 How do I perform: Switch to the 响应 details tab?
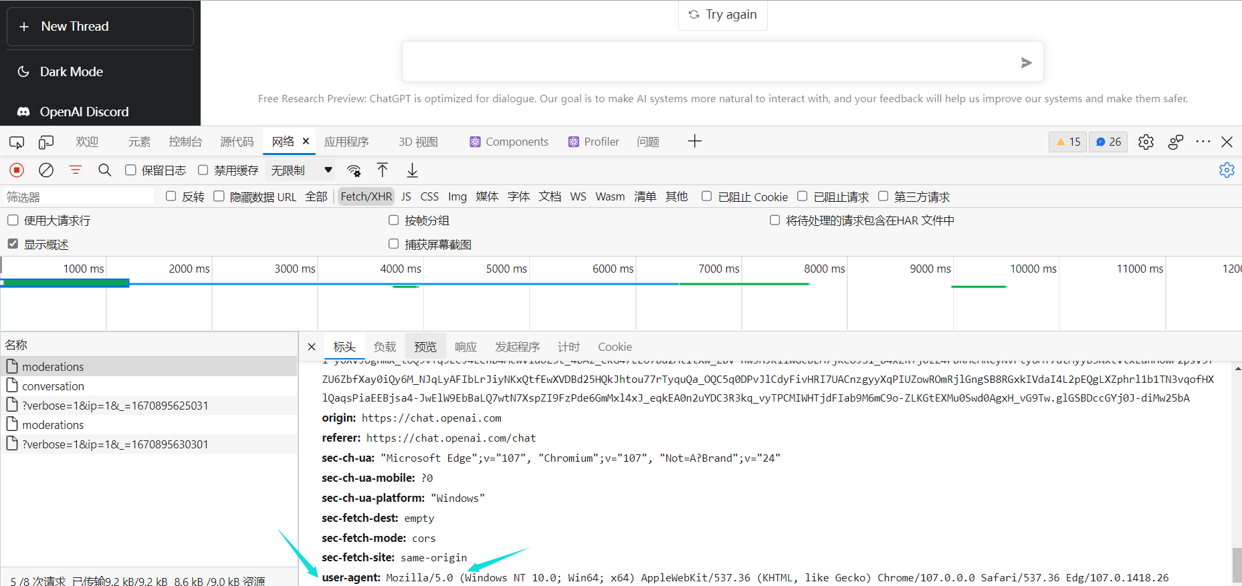466,347
